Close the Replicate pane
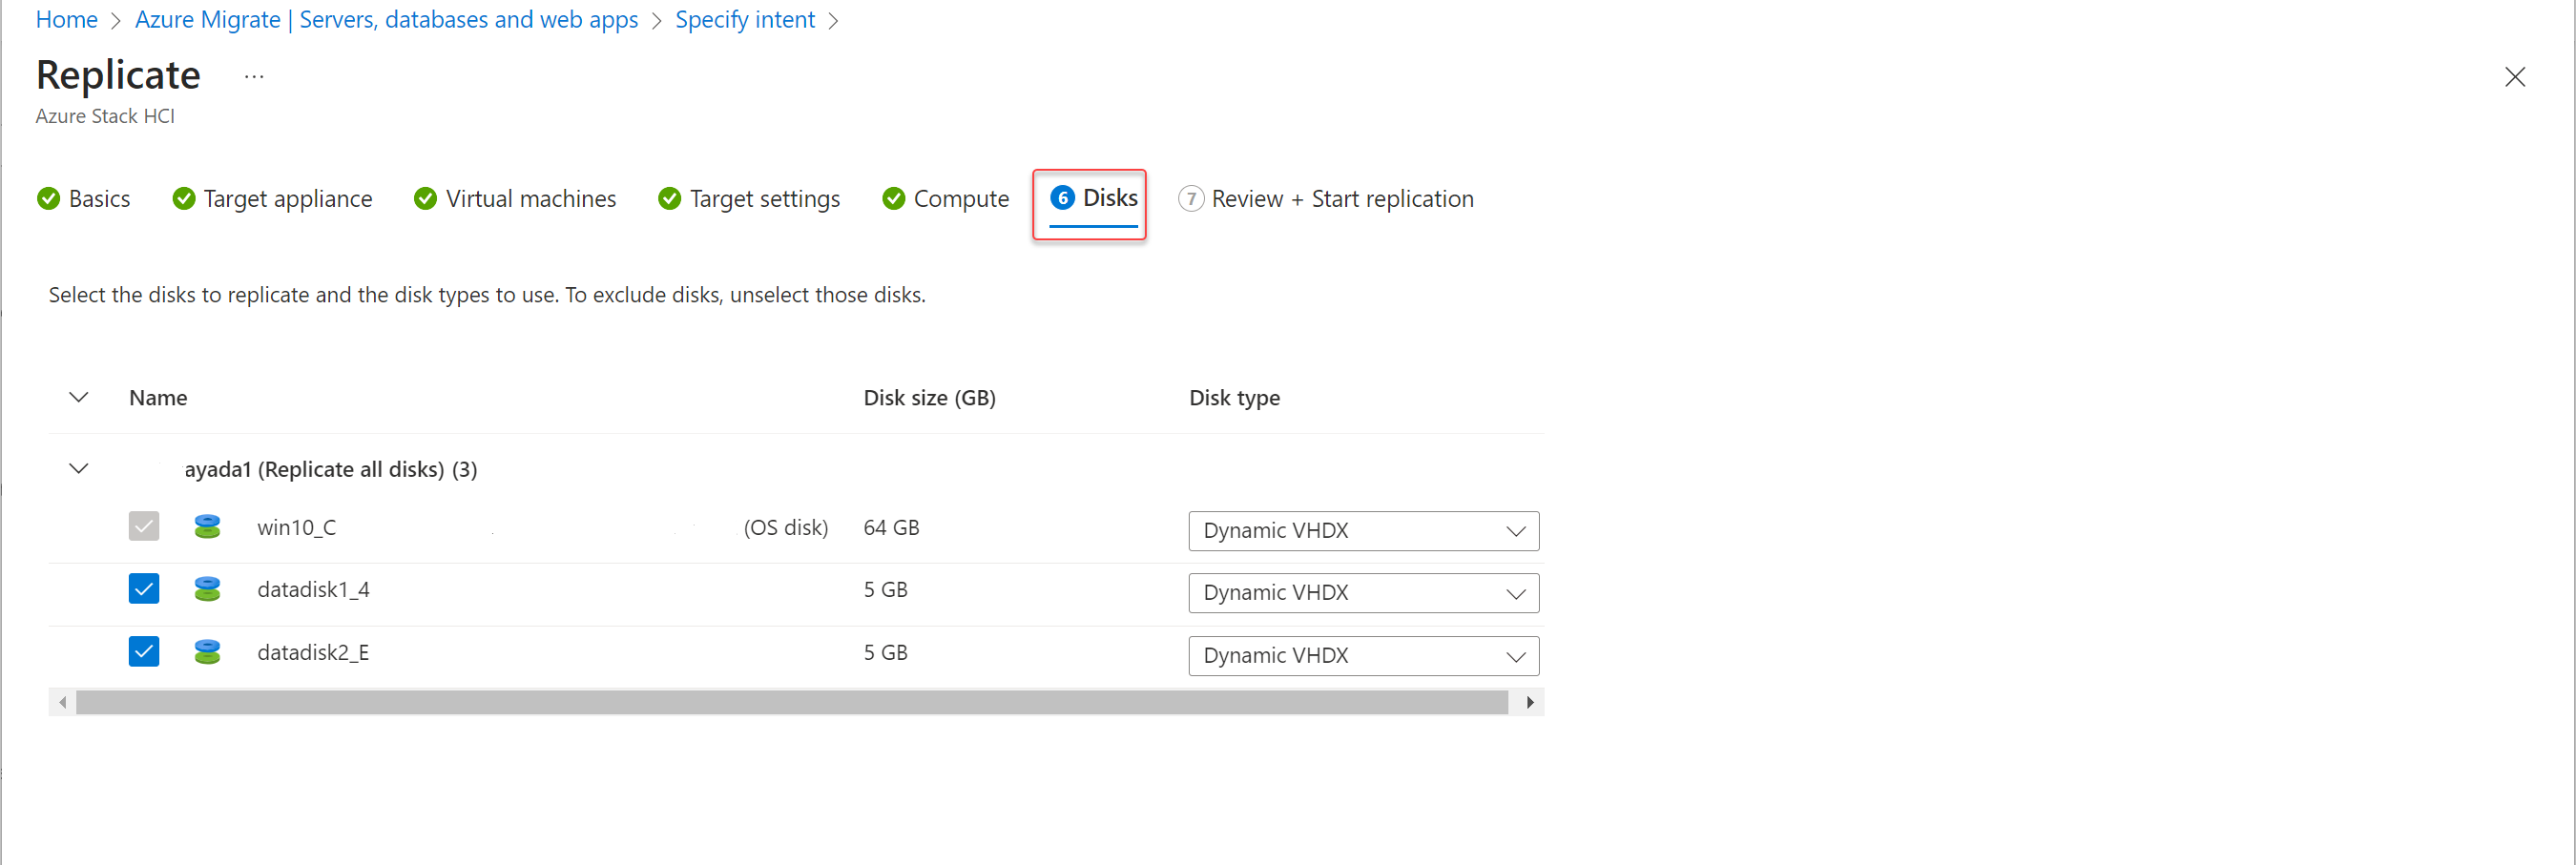This screenshot has width=2576, height=865. [2514, 77]
